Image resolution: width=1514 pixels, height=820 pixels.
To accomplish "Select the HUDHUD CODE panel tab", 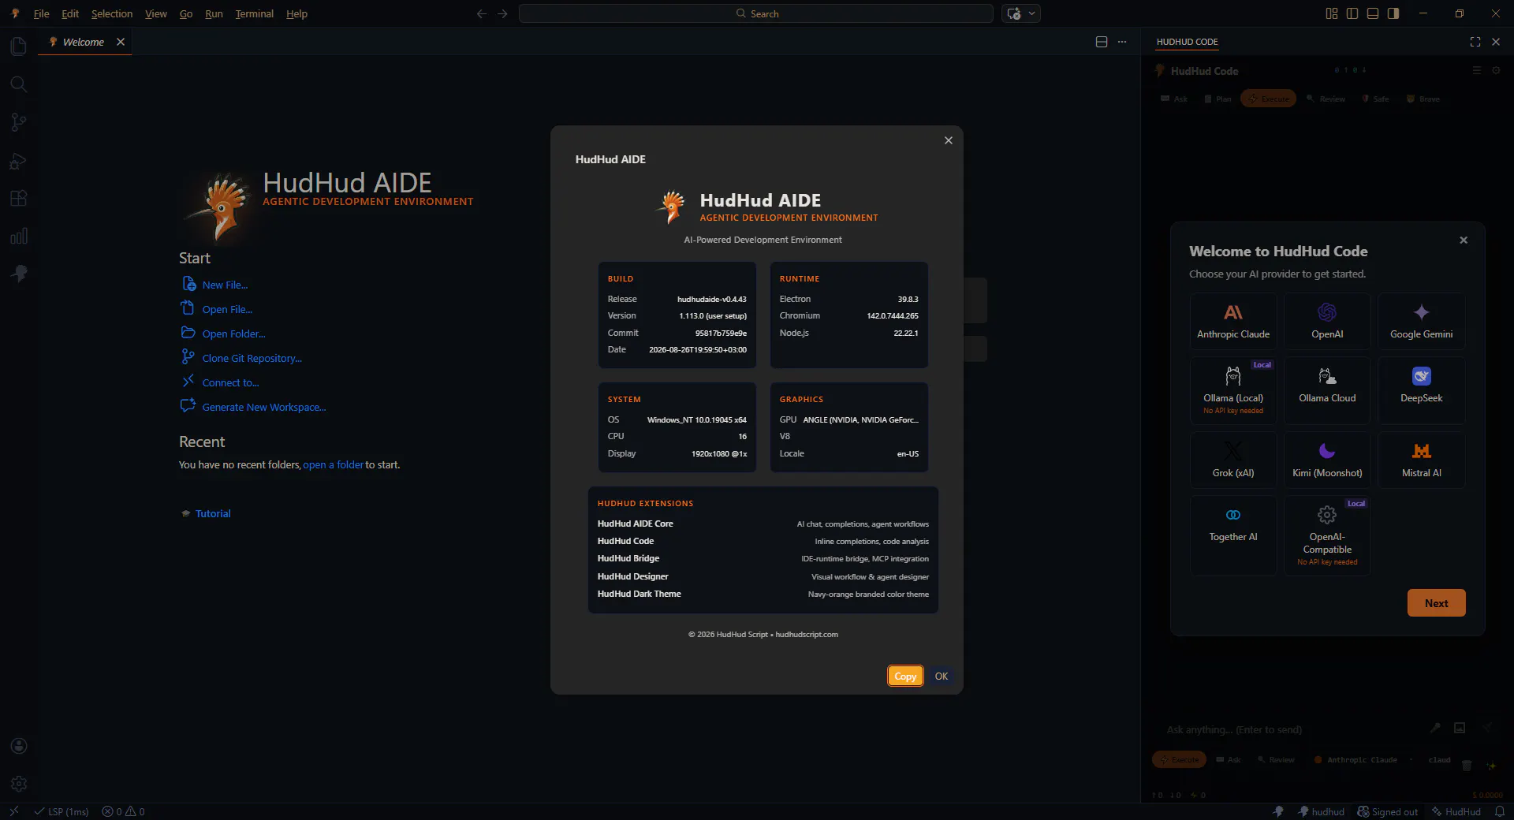I will (1187, 42).
